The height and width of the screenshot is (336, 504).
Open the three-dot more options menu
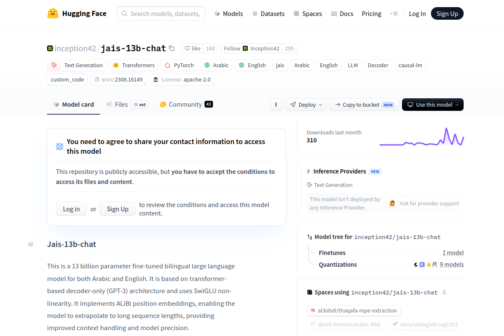276,105
